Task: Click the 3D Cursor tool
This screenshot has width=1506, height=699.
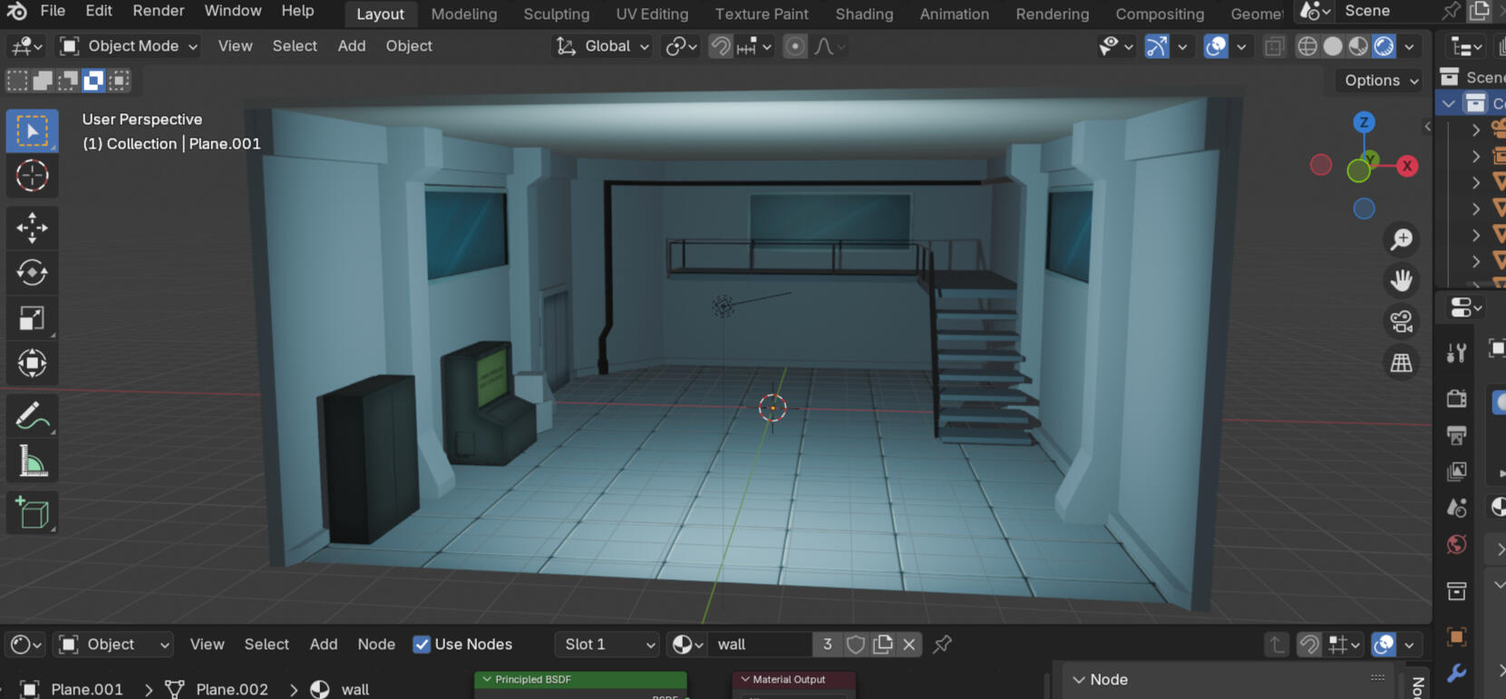Action: (x=32, y=176)
